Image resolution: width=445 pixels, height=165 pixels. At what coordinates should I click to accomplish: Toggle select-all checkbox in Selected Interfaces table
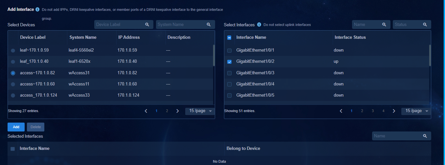[13, 149]
